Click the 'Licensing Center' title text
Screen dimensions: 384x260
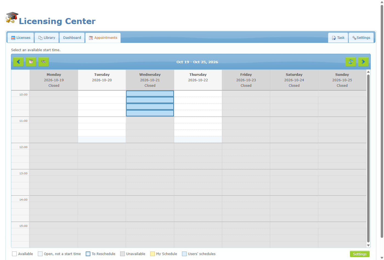pos(57,21)
